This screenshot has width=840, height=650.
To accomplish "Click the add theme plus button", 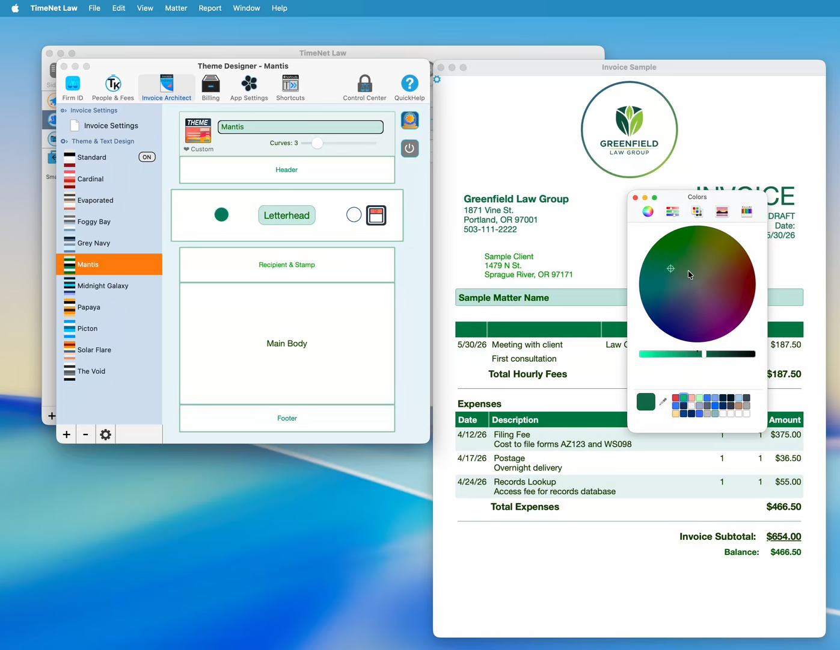I will pos(66,435).
